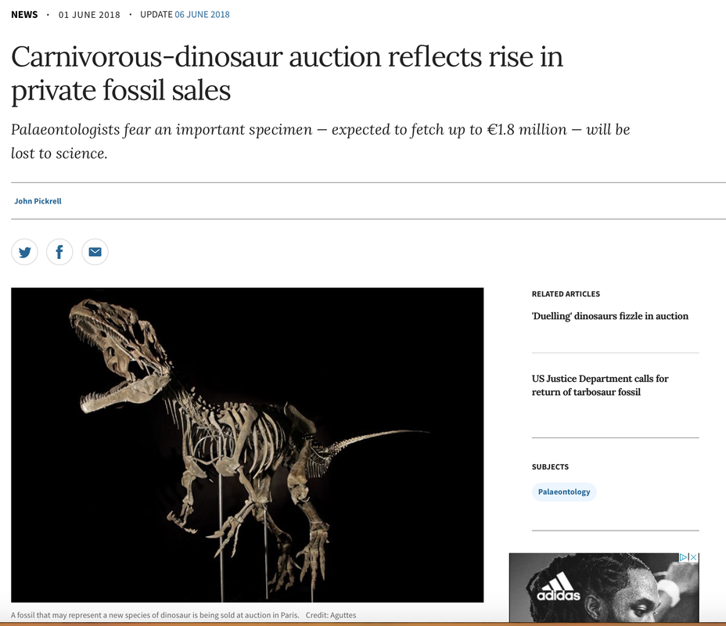Click the Subjects heading
The image size is (726, 626).
550,466
